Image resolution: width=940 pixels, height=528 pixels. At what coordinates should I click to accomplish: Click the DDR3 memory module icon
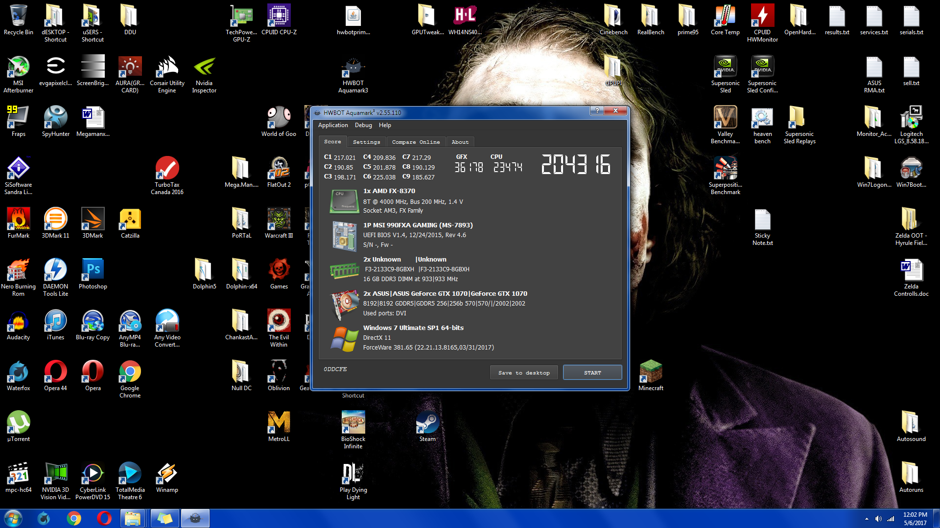coord(345,270)
